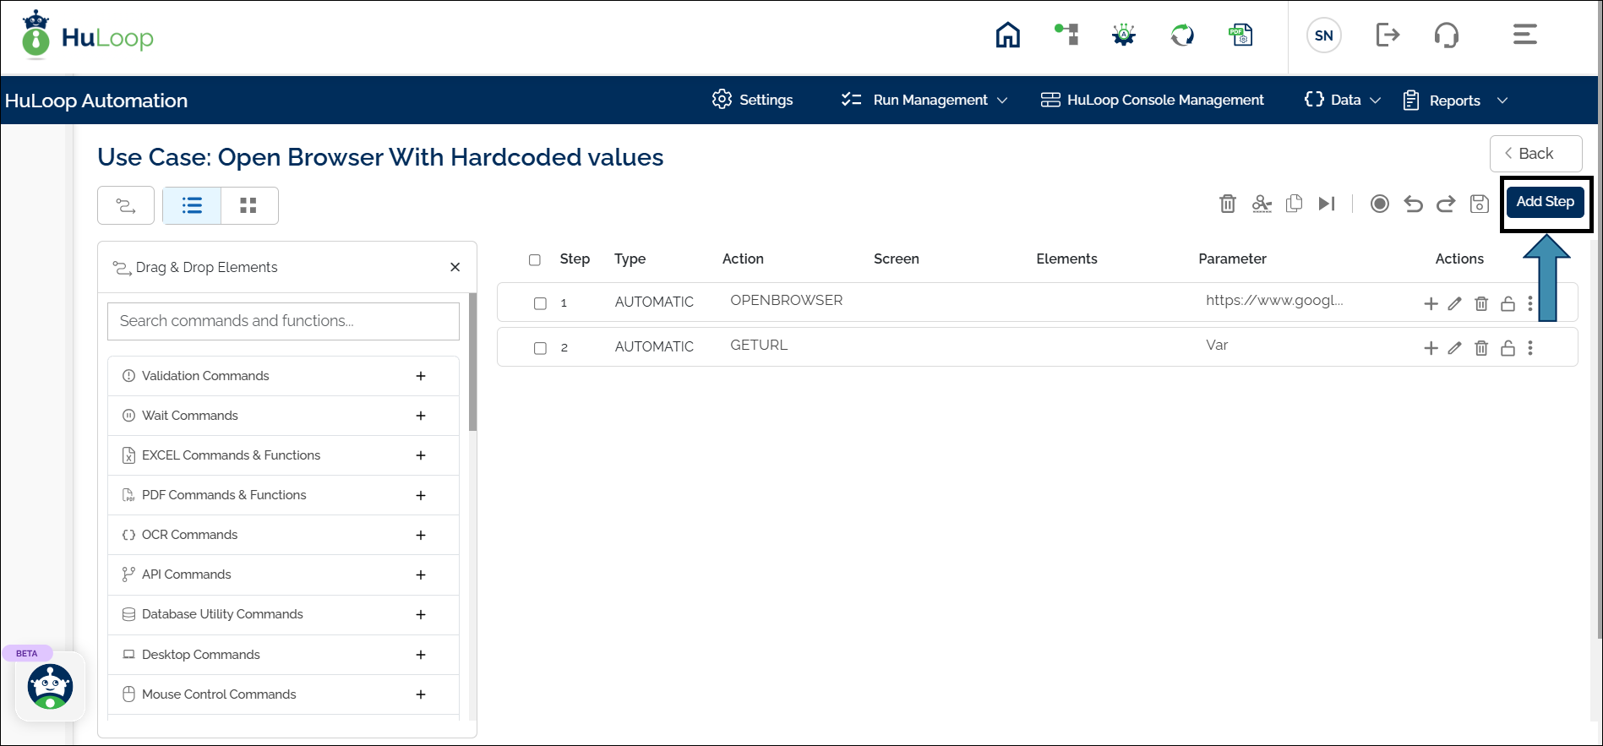Click the redo arrow icon
Viewport: 1603px width, 746px height.
click(x=1446, y=204)
